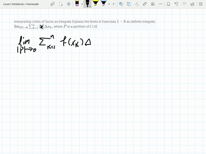Click the handwritten 'f(xk)' expression
This screenshot has width=206, height=154.
[x=72, y=42]
